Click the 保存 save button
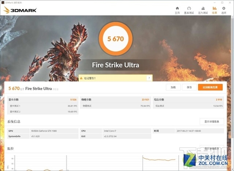 tap(189, 87)
